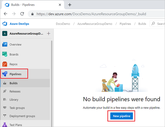The image size is (165, 127).
Task: Open a new browser tab with the plus icon
Action: click(70, 5)
